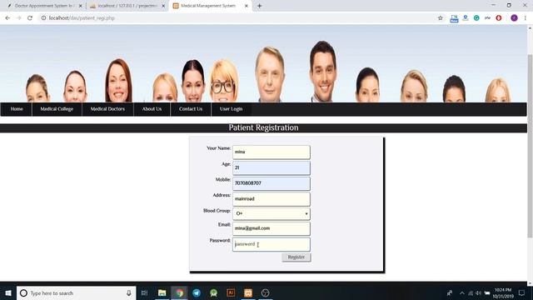This screenshot has width=533, height=300.
Task: Click the Patient Registration heading
Action: coord(263,127)
